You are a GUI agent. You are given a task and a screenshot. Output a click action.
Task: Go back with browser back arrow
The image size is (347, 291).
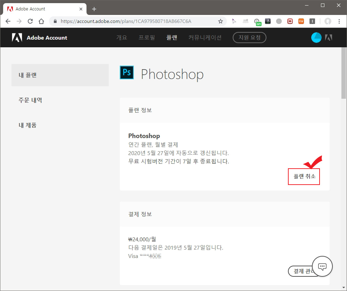(x=8, y=21)
